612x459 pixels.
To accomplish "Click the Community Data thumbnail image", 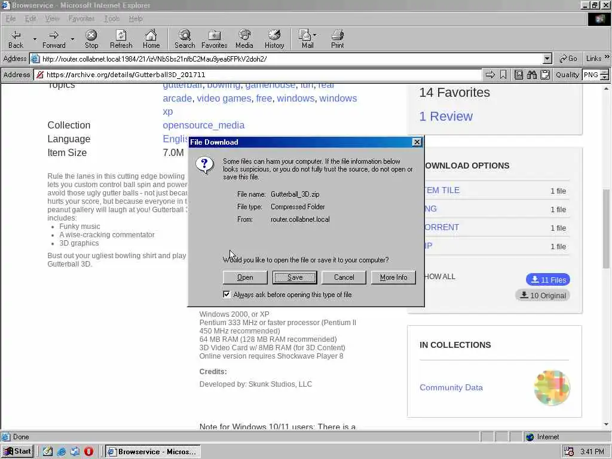I will (552, 387).
